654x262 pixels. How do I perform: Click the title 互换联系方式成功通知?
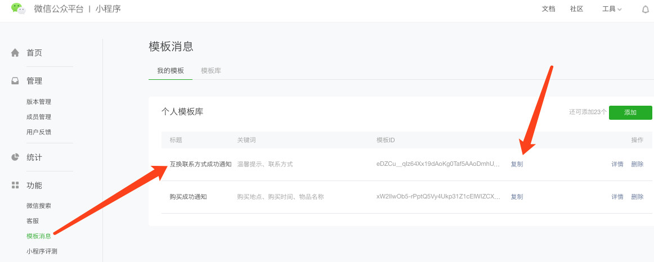coord(200,164)
